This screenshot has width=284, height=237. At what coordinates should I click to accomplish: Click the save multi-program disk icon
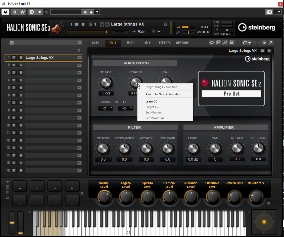click(12, 43)
